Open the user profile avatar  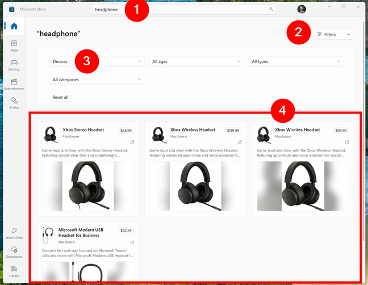tap(302, 9)
